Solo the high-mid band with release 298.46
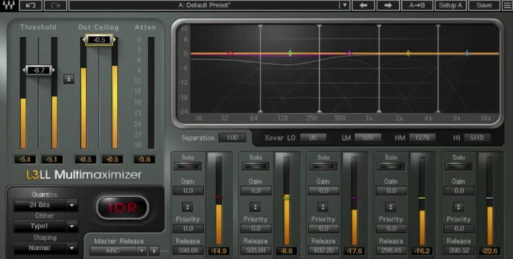Image resolution: width=513 pixels, height=259 pixels. coord(391,166)
